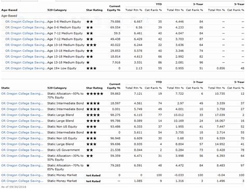This screenshot has width=246, height=189.
Task: Click the three-star rating in the 40.022 equity row
Action: (x=91, y=45)
